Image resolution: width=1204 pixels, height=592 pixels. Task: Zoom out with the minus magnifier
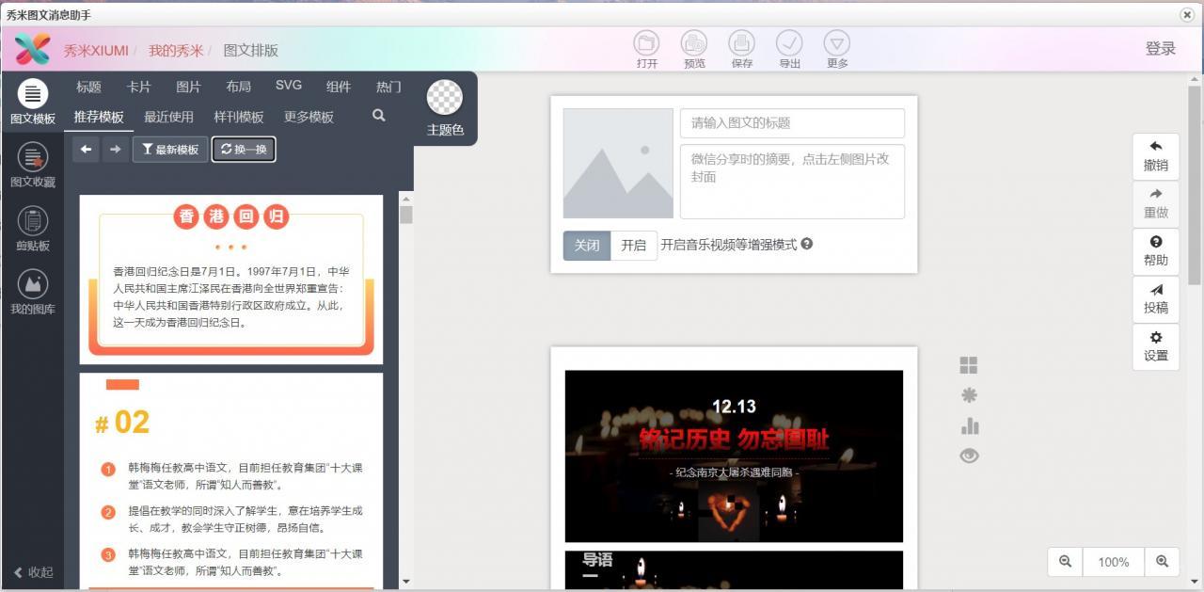coord(1066,561)
